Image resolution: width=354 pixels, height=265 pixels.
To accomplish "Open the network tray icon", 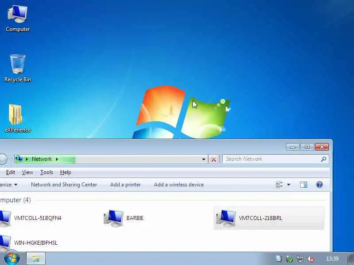I will [300, 259].
